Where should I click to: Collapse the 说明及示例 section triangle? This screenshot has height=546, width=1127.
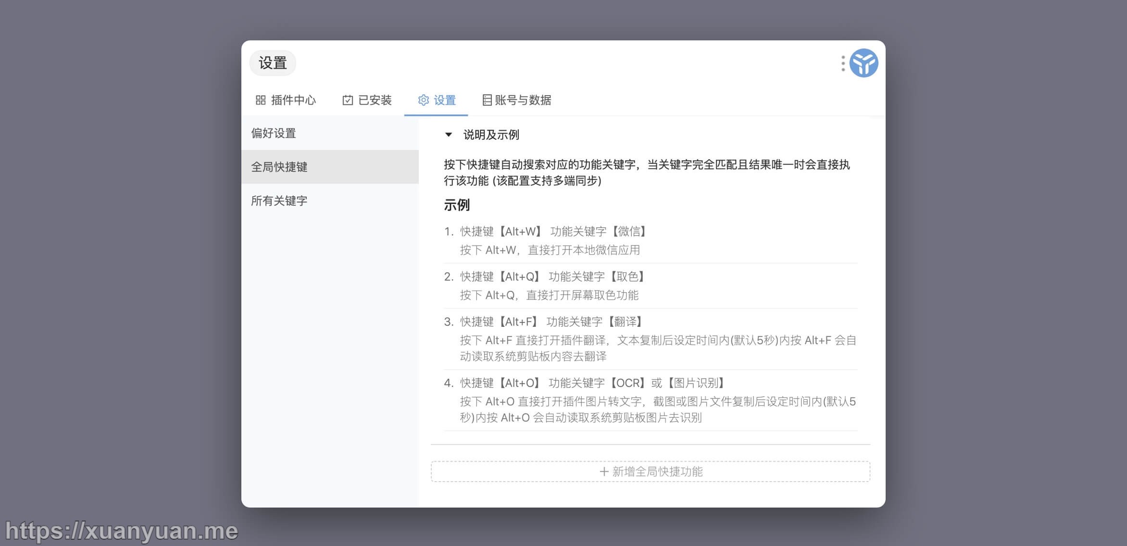pyautogui.click(x=449, y=135)
